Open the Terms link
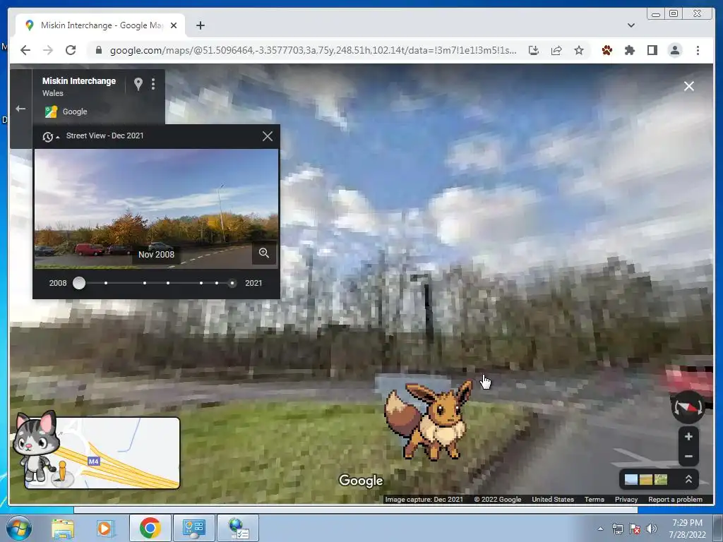The width and height of the screenshot is (723, 542). (594, 499)
